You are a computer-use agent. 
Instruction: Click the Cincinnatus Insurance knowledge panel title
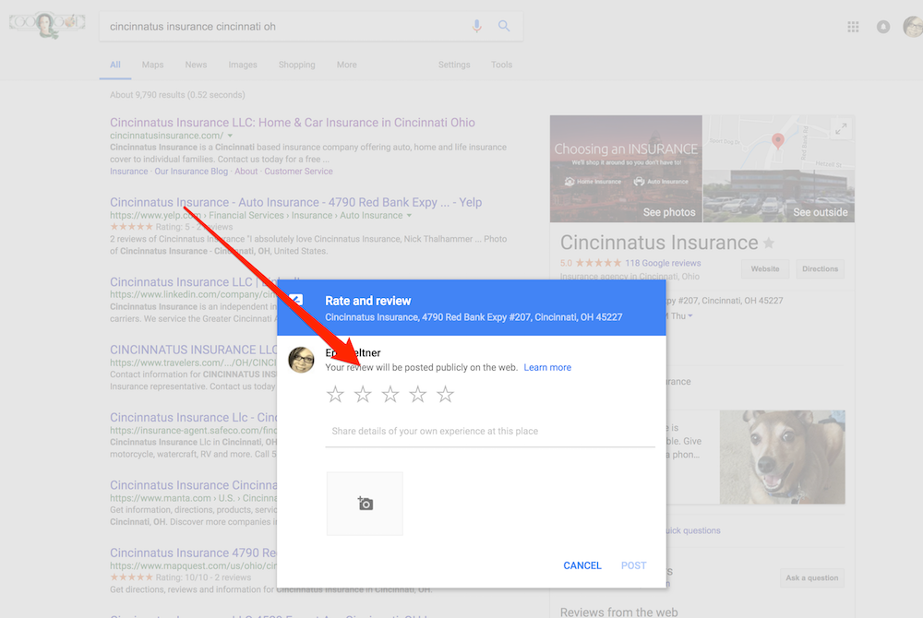(659, 243)
